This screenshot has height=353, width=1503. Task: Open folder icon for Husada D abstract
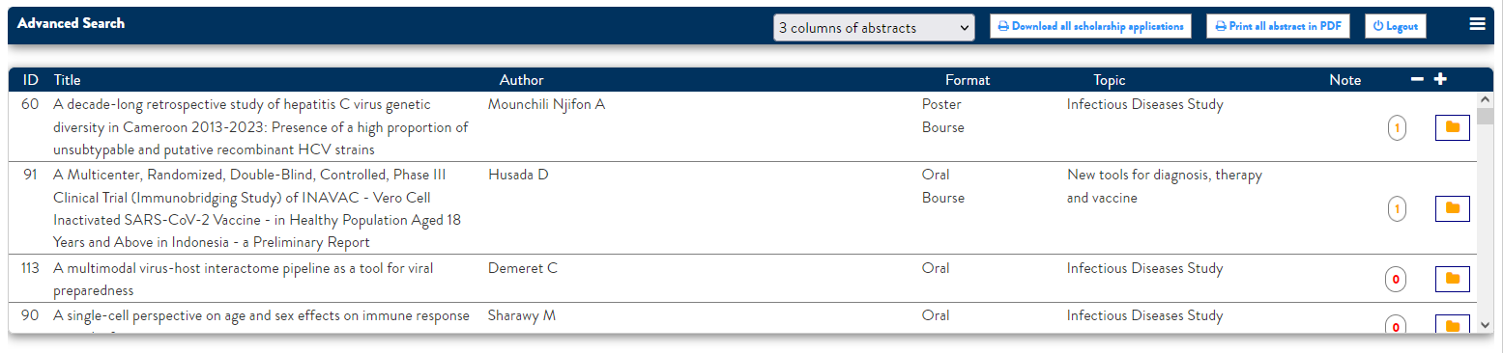coord(1452,208)
